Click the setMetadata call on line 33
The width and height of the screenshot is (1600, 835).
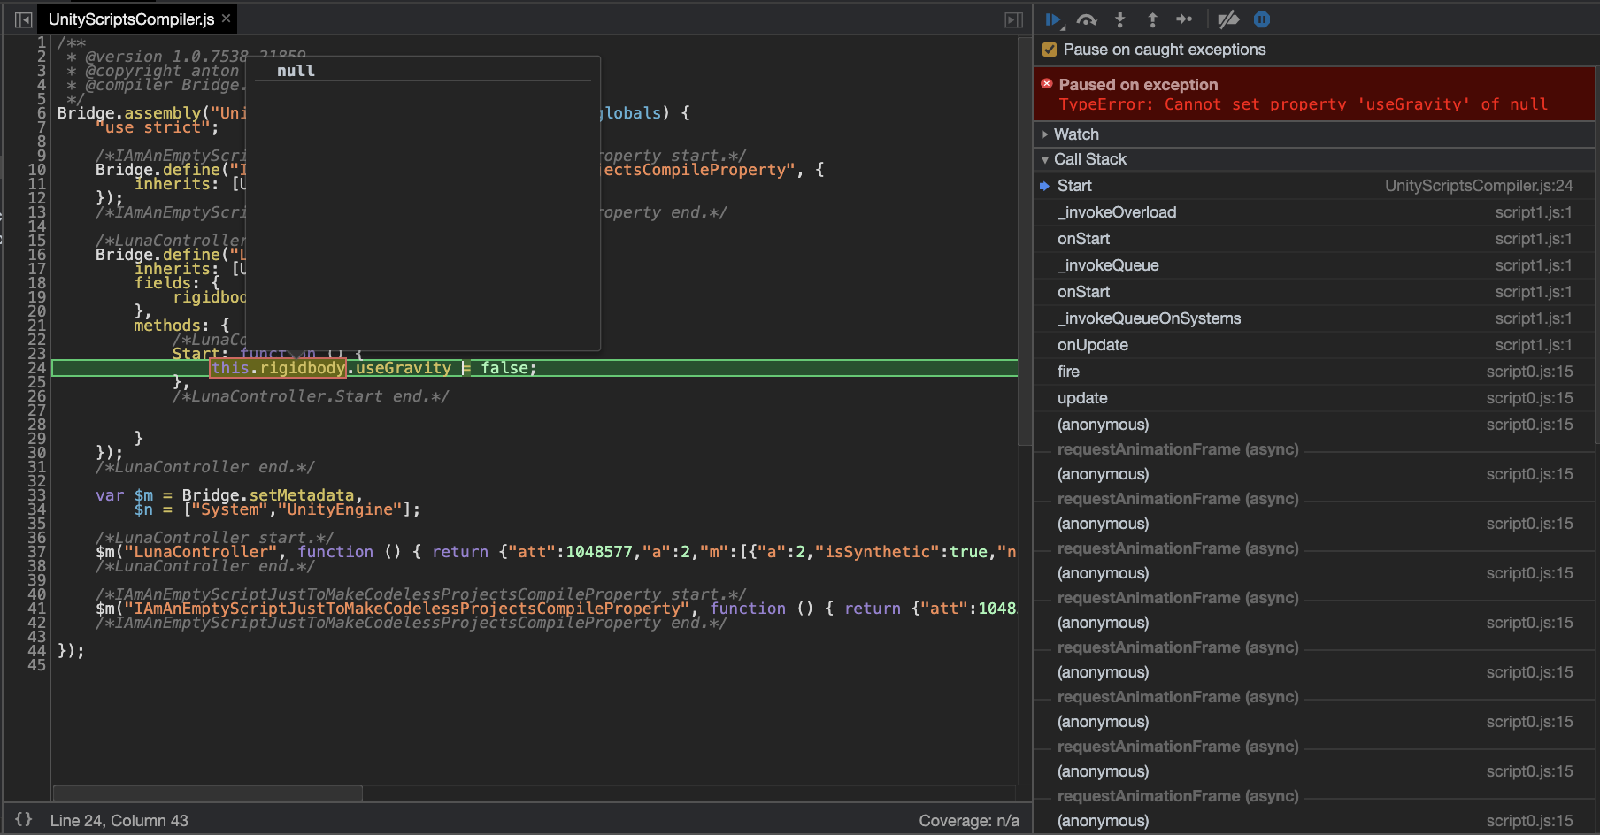click(x=301, y=495)
